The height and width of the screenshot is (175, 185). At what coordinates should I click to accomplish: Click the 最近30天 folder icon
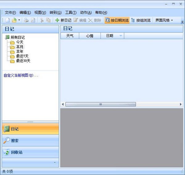(12, 61)
